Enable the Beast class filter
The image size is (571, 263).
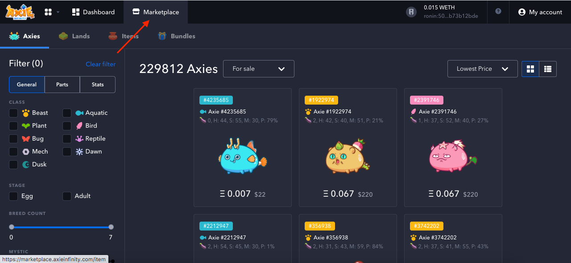13,113
